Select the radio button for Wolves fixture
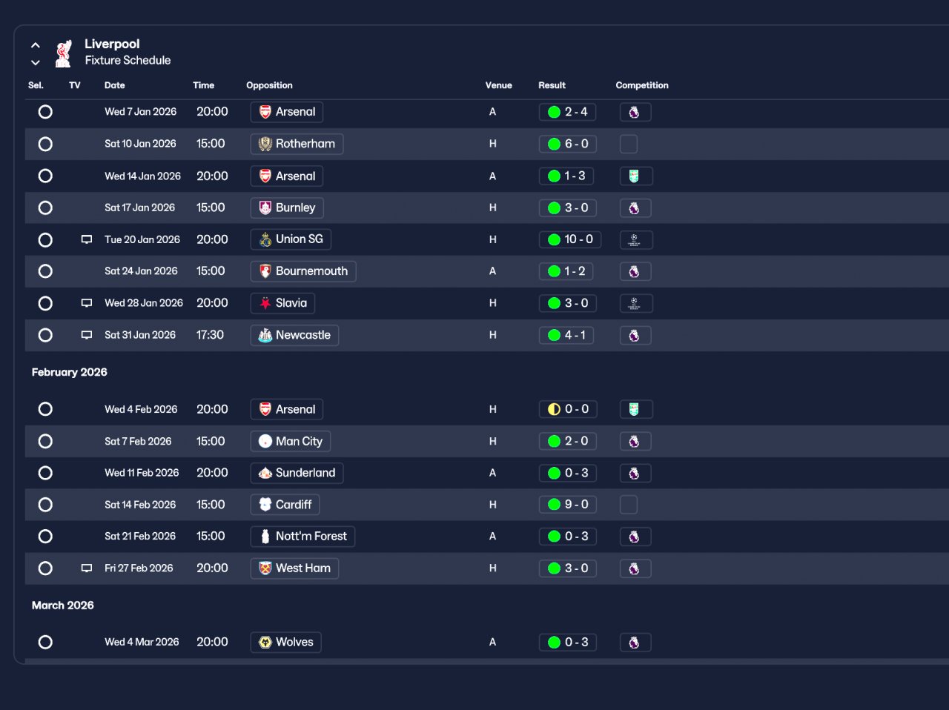 pyautogui.click(x=45, y=643)
